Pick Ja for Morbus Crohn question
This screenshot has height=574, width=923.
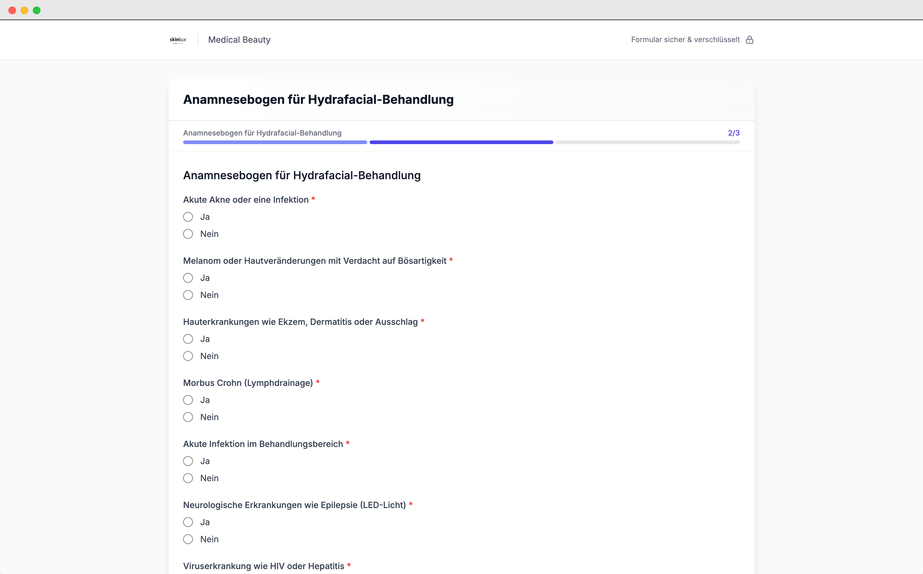(x=188, y=400)
